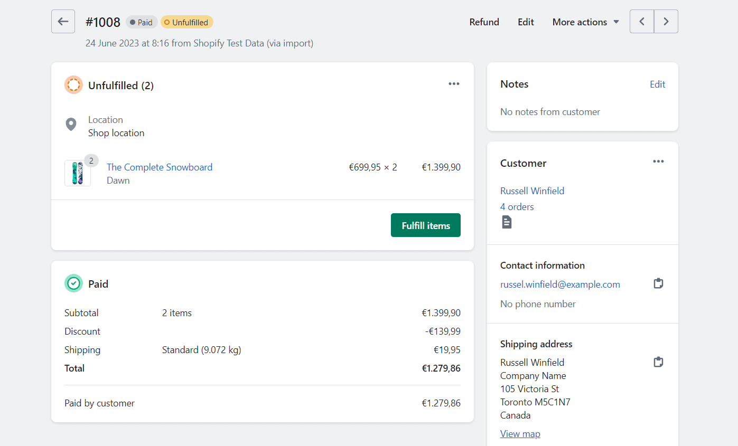Click Edit on the Notes card
The height and width of the screenshot is (446, 738).
(657, 84)
